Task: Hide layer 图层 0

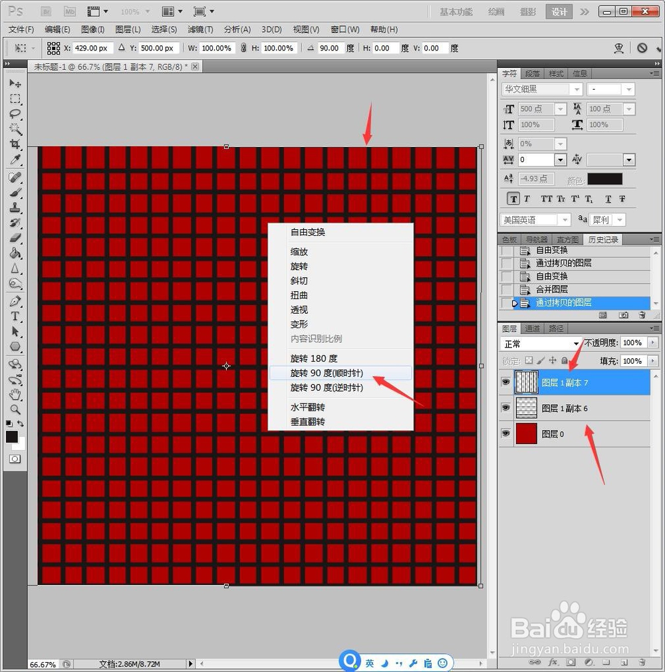Action: tap(506, 433)
